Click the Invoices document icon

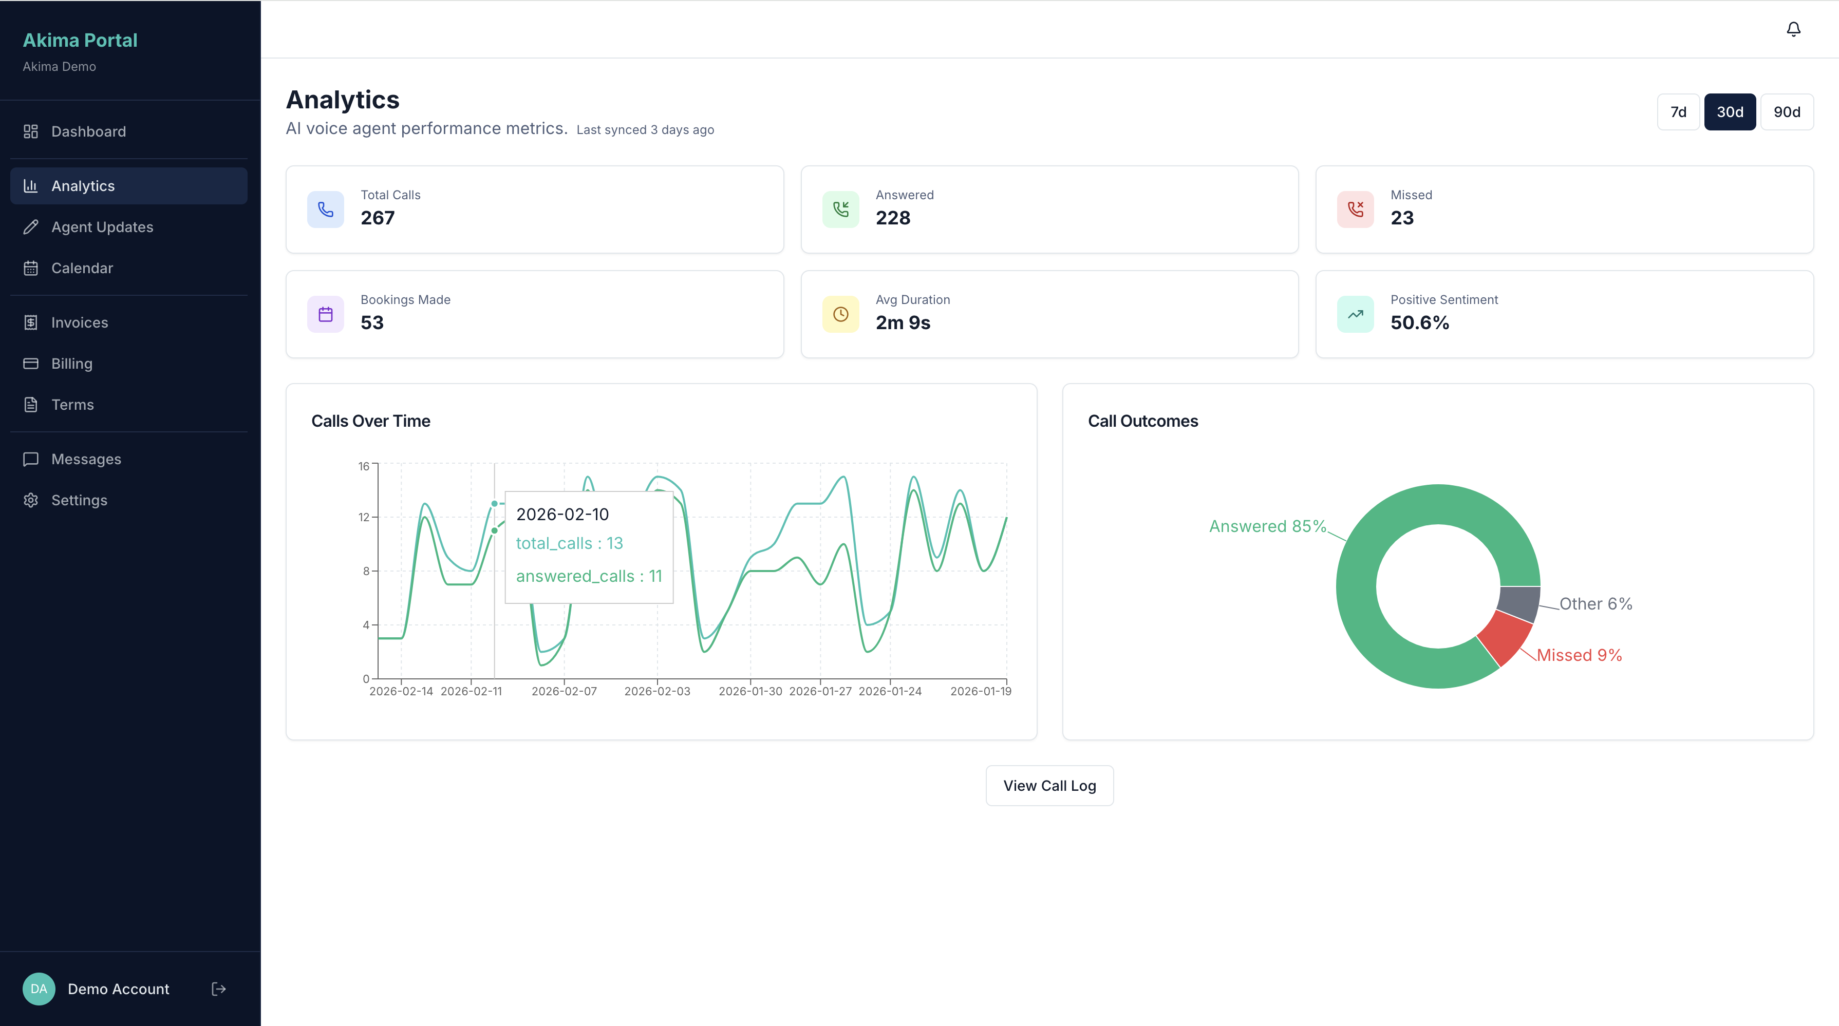[x=31, y=322]
